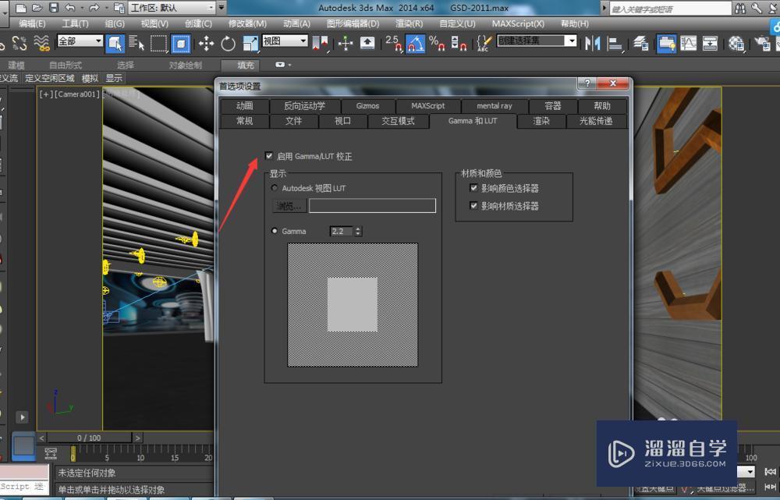Activate the Select Object tool
780x500 pixels.
115,43
